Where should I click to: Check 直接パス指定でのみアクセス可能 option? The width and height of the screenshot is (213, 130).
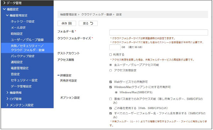click(x=110, y=99)
